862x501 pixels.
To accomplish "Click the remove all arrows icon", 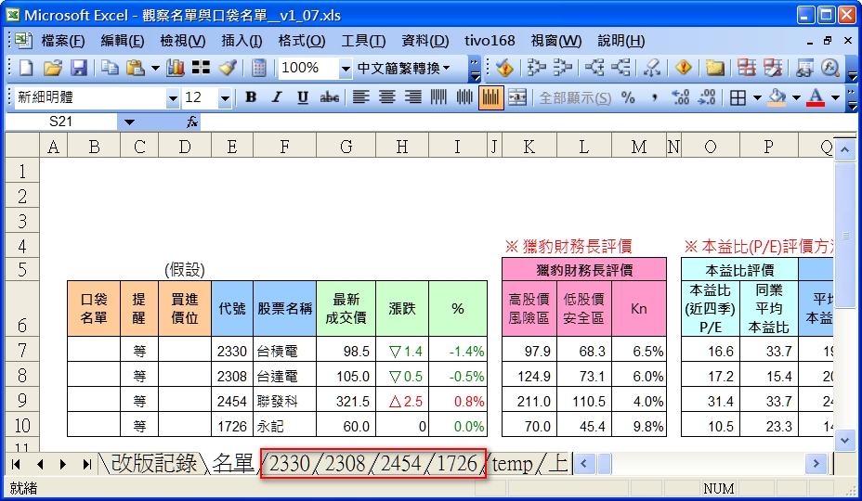I will [653, 68].
